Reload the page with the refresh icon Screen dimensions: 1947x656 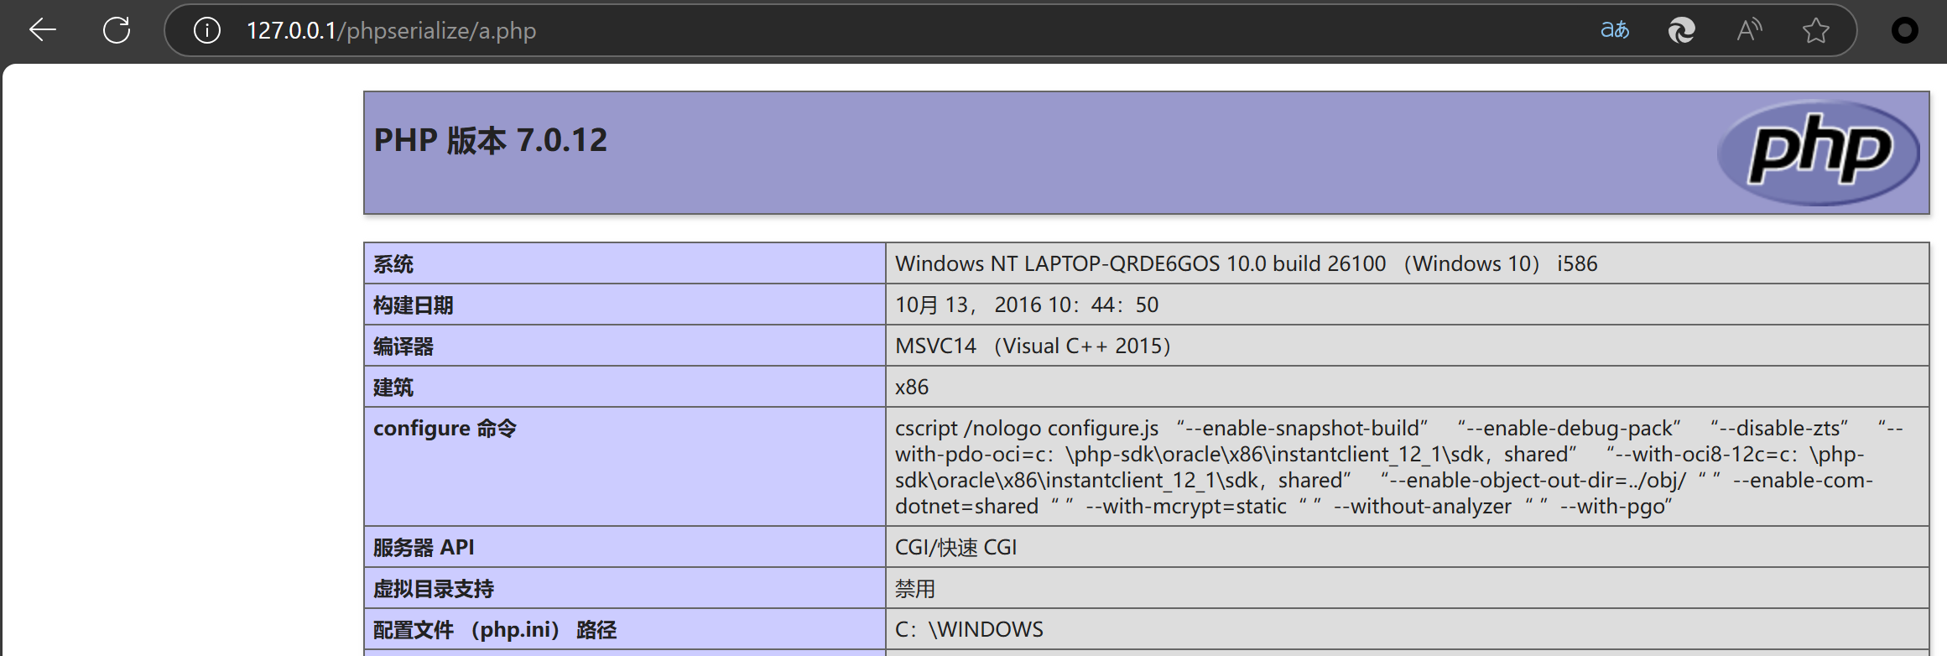pos(117,30)
